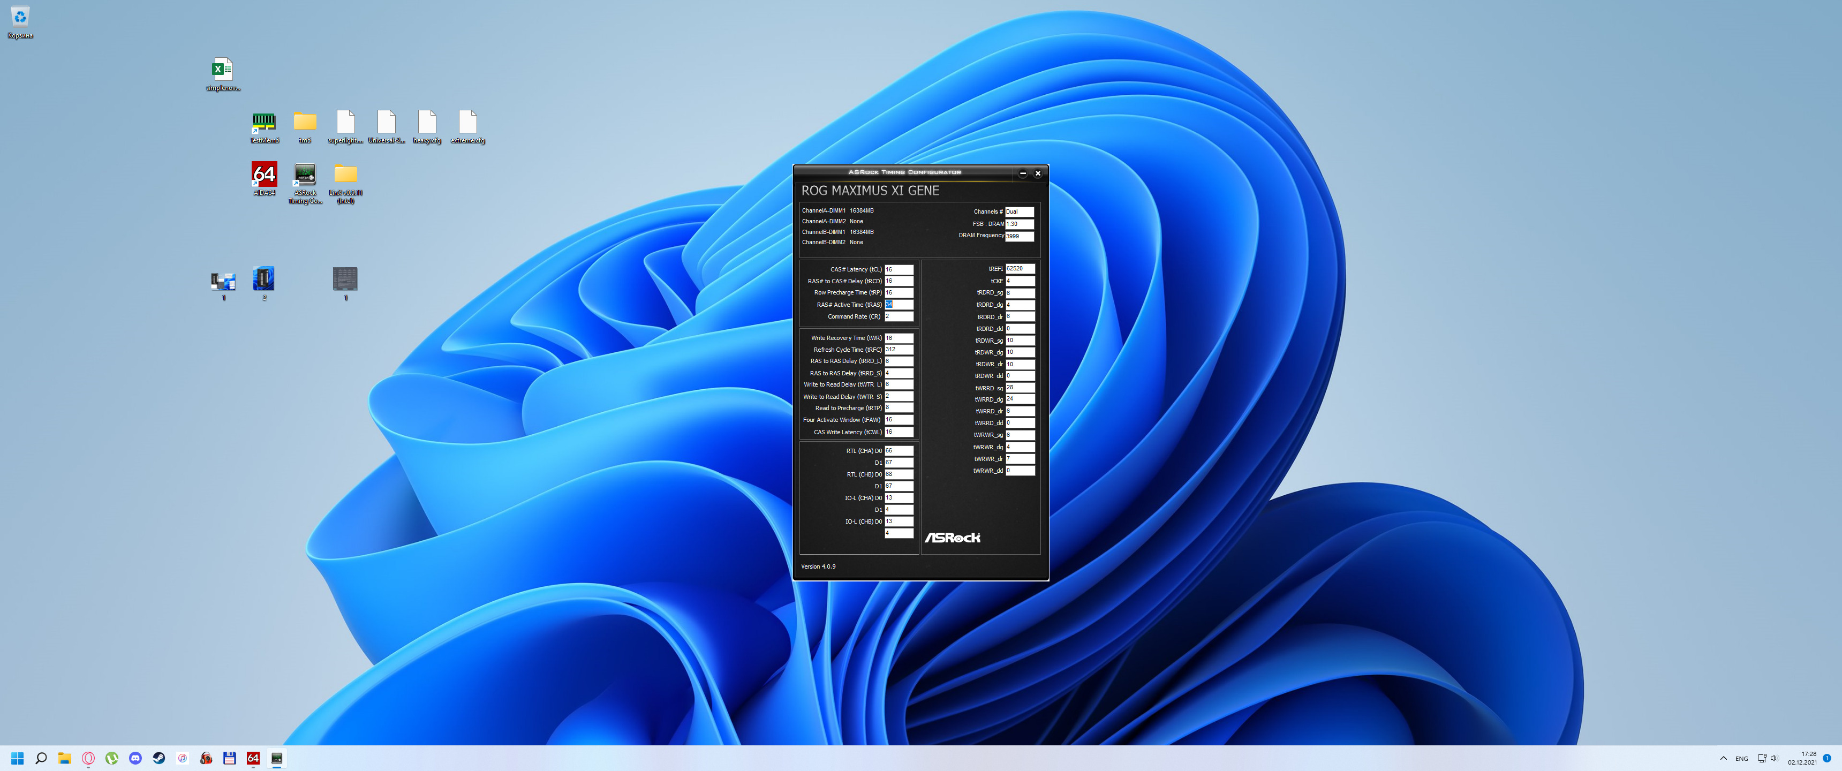Open the clock and date panel

[x=1802, y=758]
